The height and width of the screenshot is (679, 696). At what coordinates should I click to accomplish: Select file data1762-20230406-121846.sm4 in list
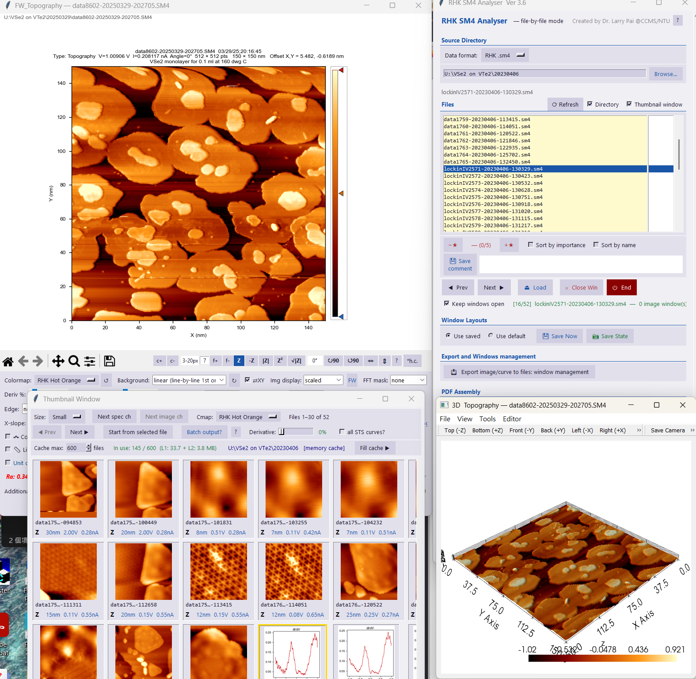[x=545, y=141]
